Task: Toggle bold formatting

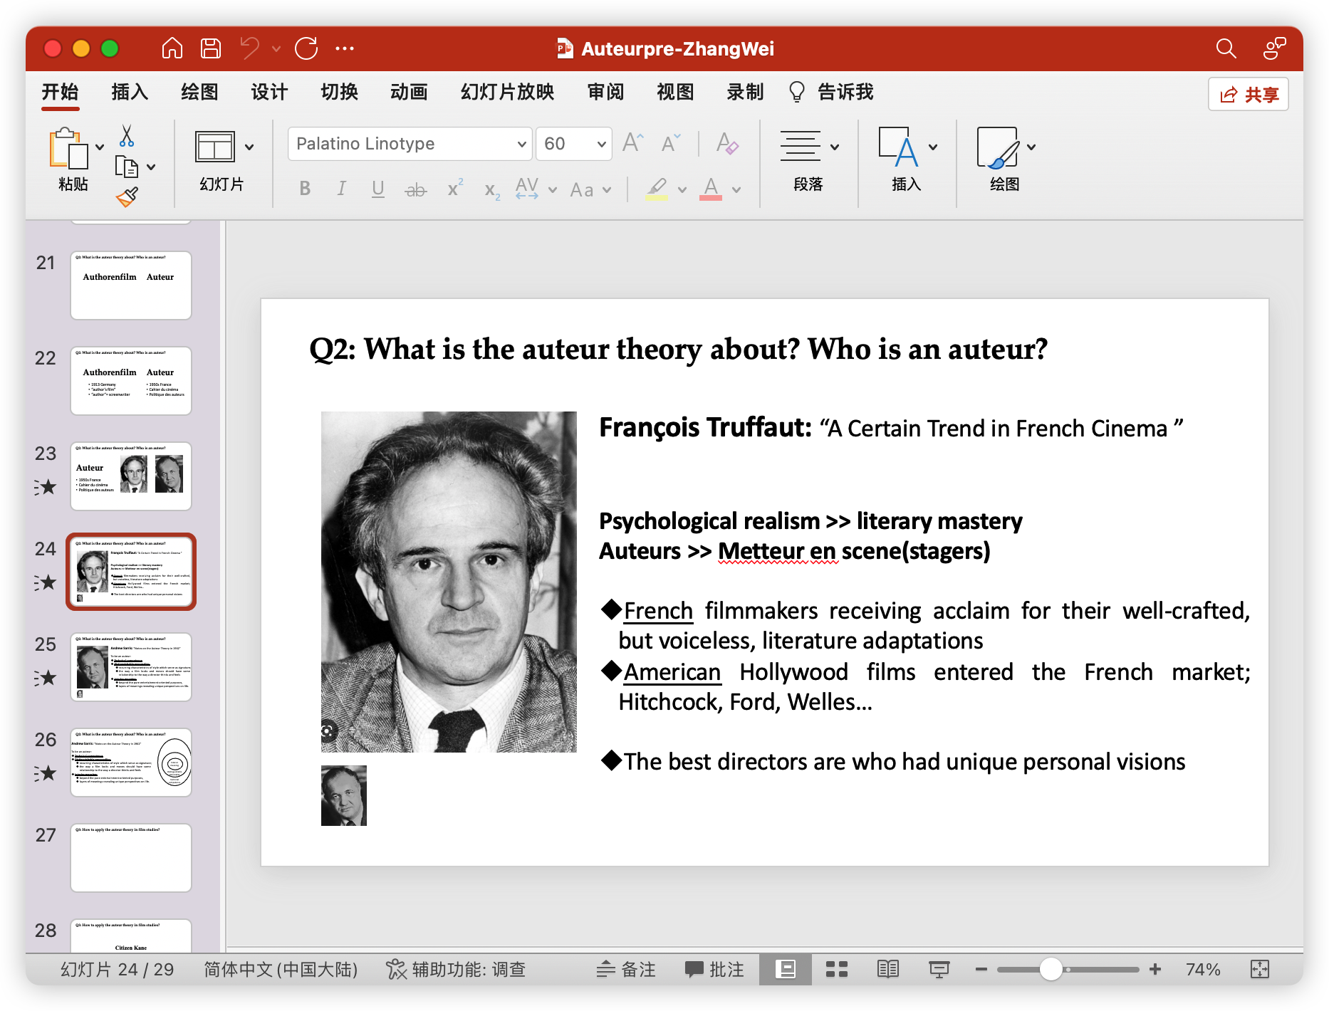Action: pos(305,189)
